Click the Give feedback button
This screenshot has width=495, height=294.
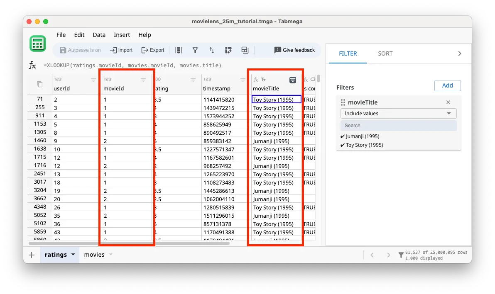(x=294, y=50)
